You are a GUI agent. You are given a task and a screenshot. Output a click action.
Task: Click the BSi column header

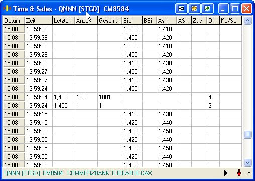pyautogui.click(x=150, y=21)
